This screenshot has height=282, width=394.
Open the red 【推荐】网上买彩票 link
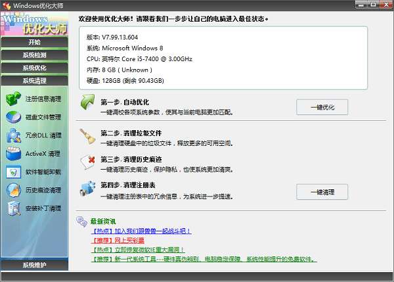[x=118, y=241]
